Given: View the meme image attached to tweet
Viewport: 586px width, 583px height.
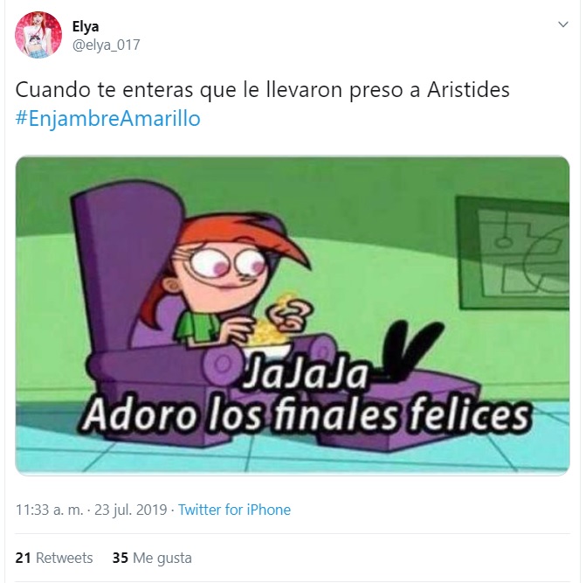Looking at the screenshot, I should point(293,316).
